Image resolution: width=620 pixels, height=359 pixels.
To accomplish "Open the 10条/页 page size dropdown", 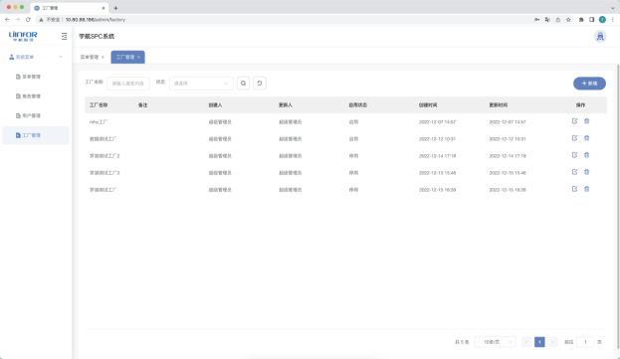I will click(495, 342).
